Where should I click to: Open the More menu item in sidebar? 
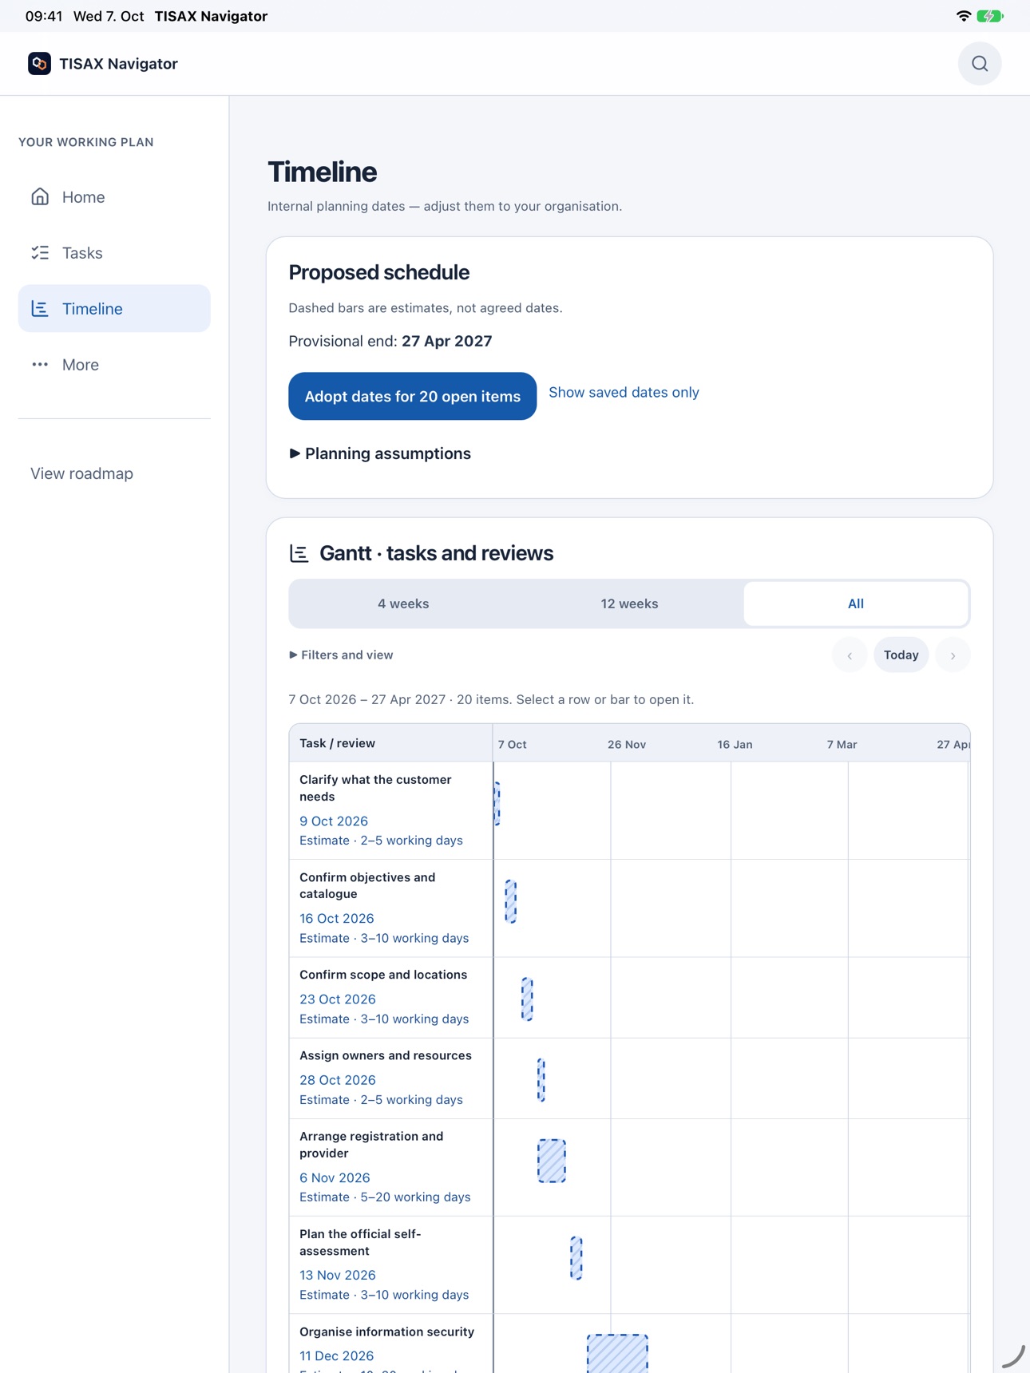114,365
